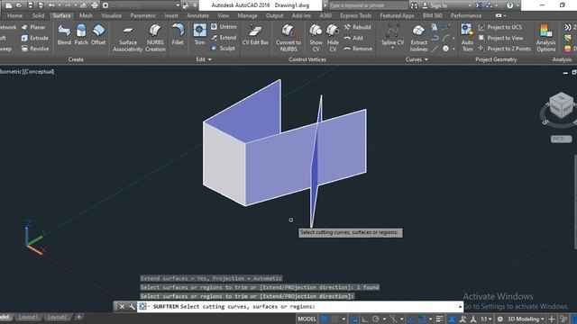Switch to the Visualize tab
Screen dimensions: 577x324
112,15
